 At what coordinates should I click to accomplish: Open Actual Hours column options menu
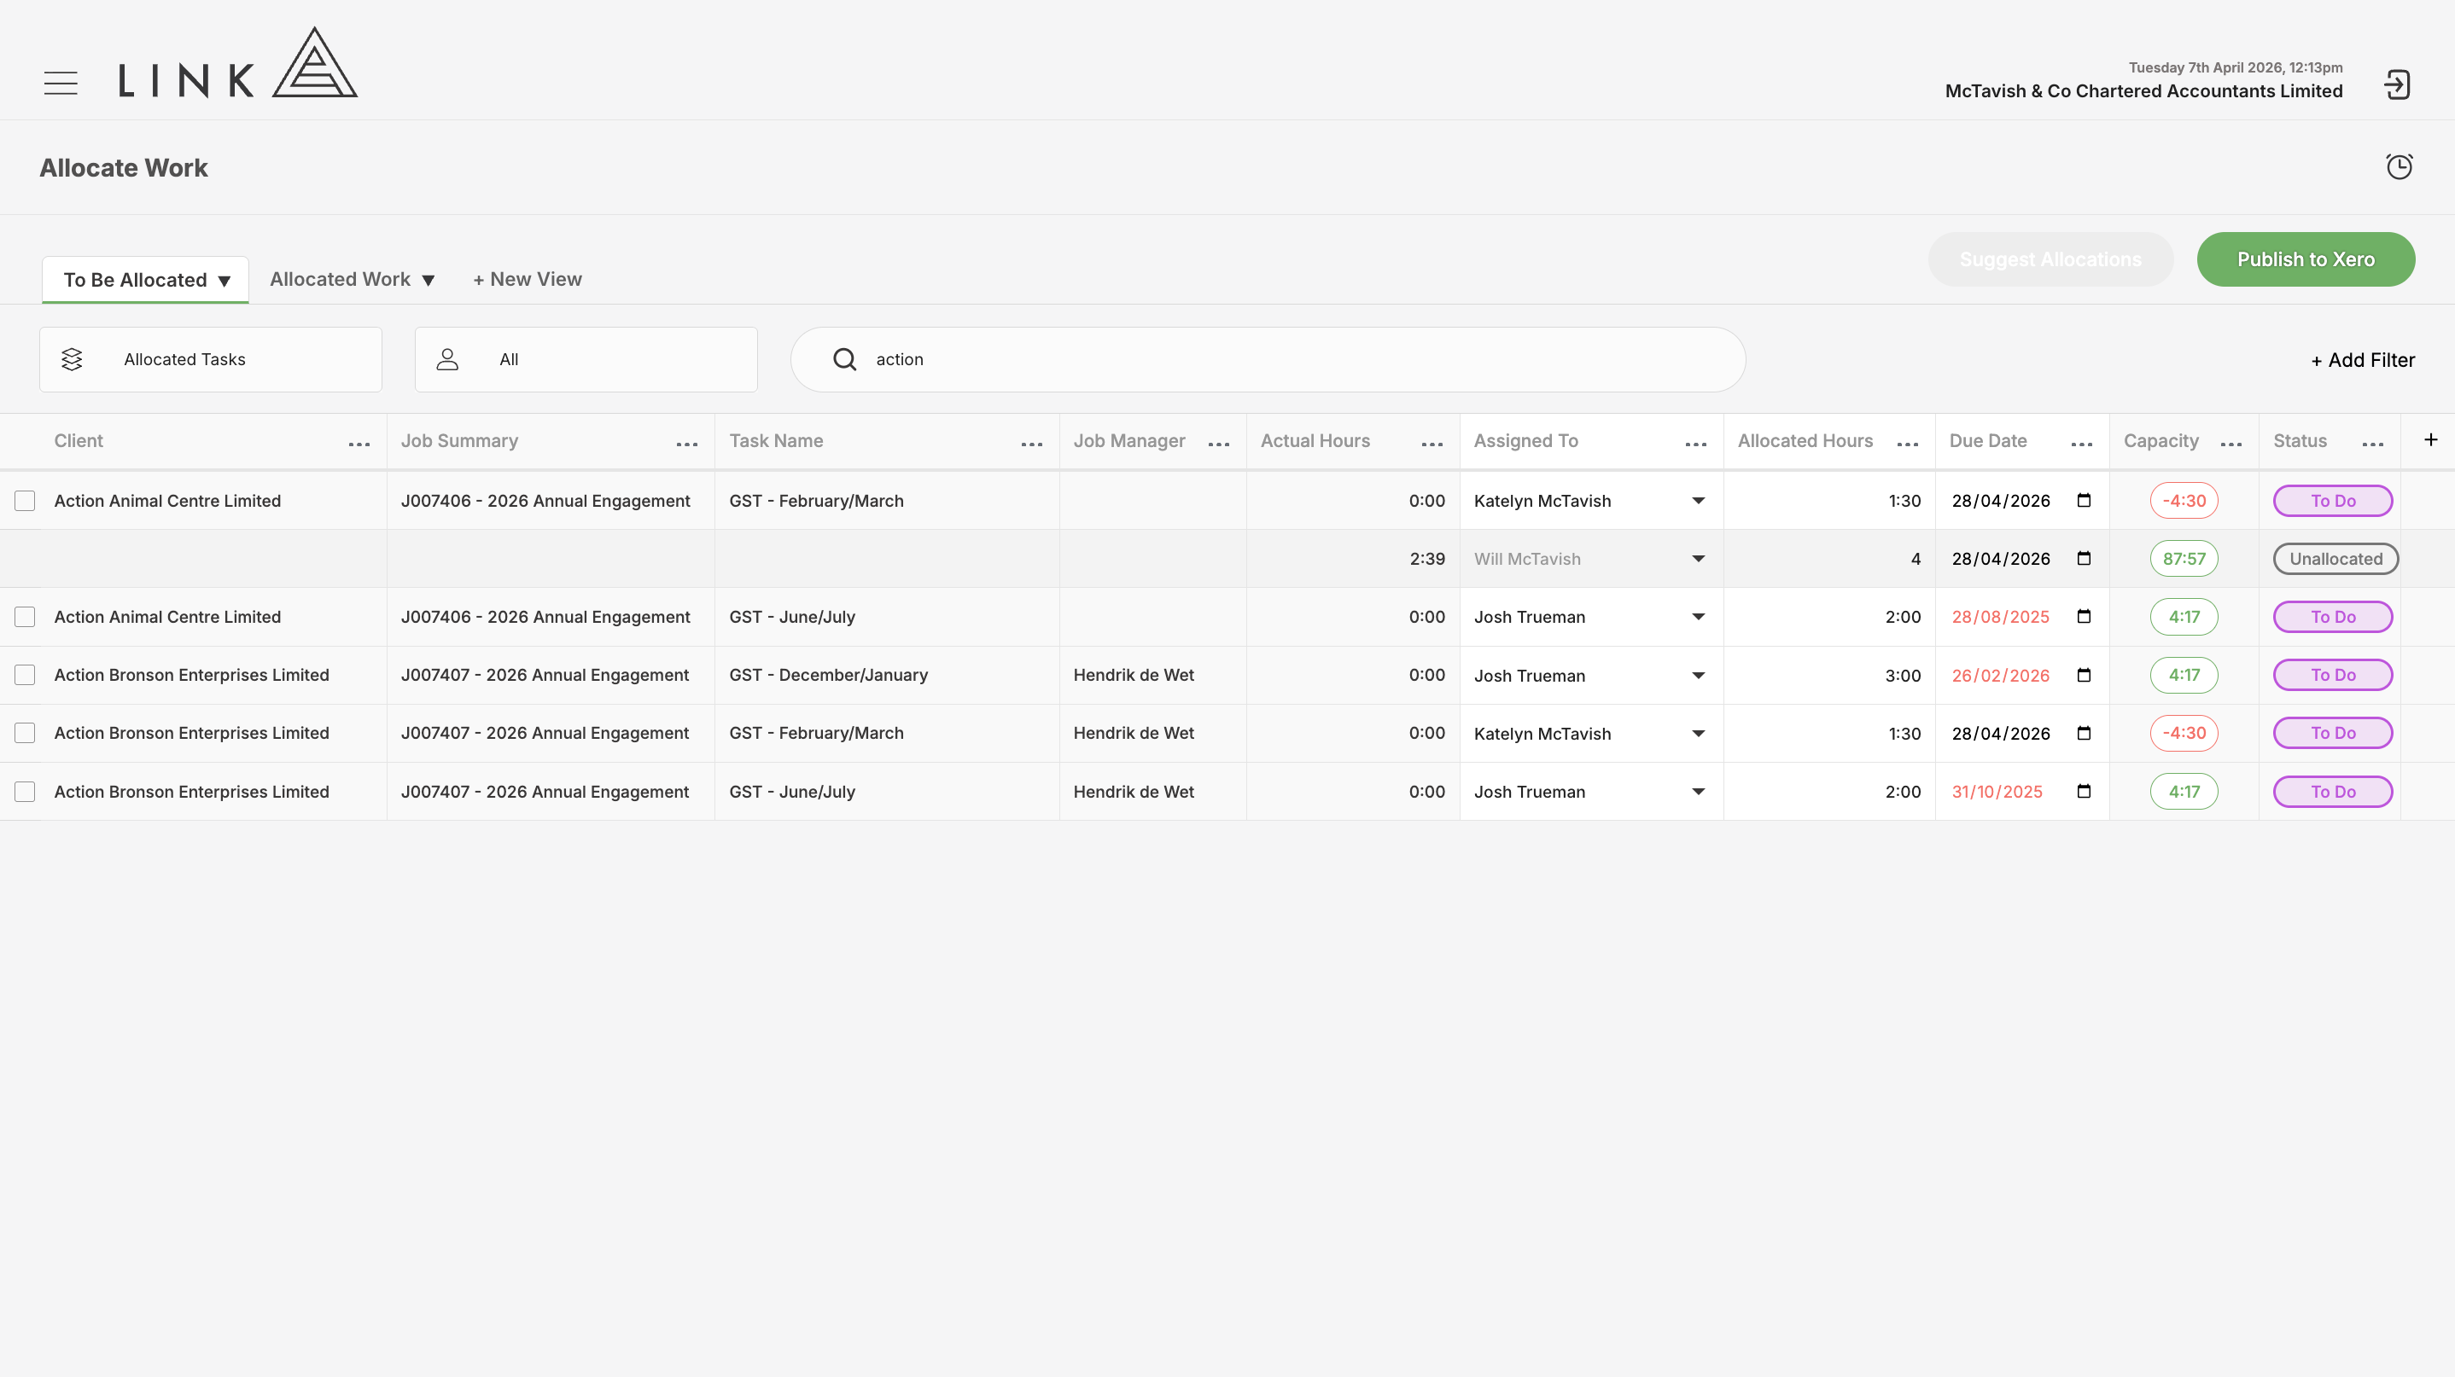pyautogui.click(x=1432, y=444)
